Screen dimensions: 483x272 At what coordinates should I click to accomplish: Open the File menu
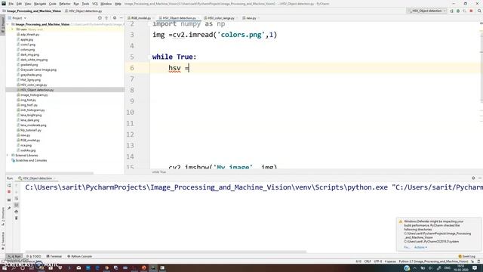(11, 4)
